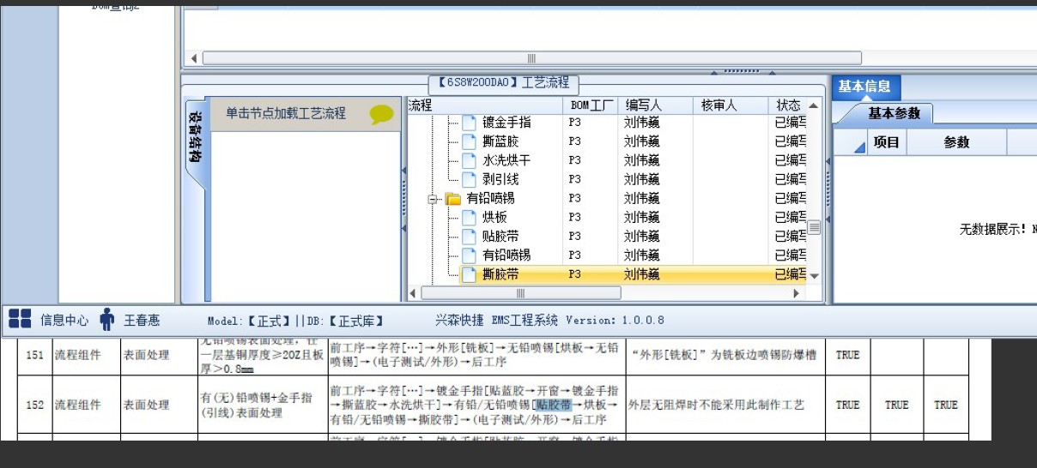Viewport: 1037px width, 468px height.
Task: Click the document icon beside 镀金手指
Action: coord(469,123)
